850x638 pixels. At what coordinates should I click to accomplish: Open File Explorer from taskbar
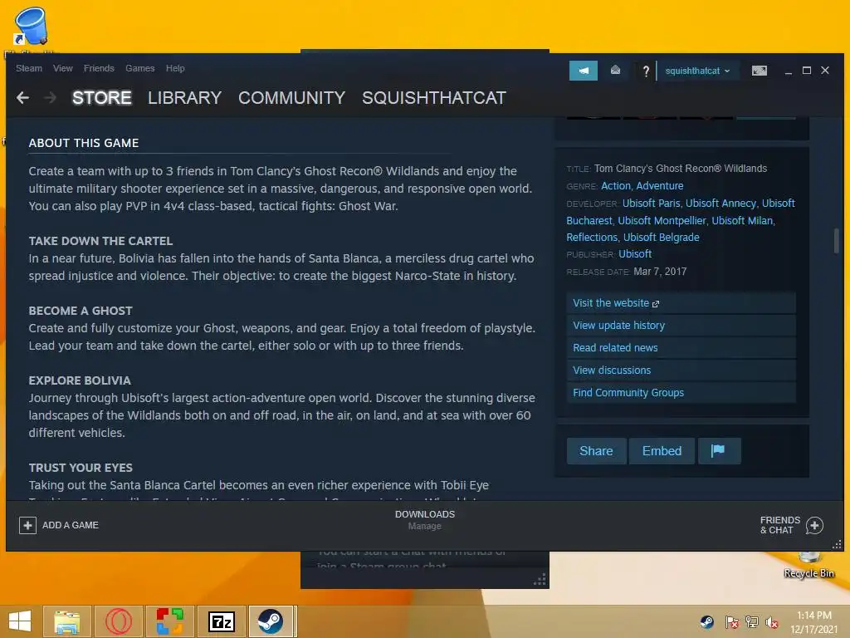[x=66, y=621]
